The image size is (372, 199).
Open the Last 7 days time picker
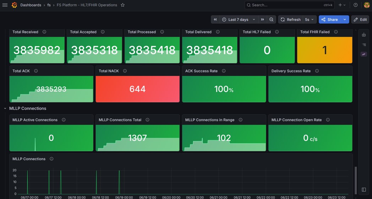[x=239, y=20]
